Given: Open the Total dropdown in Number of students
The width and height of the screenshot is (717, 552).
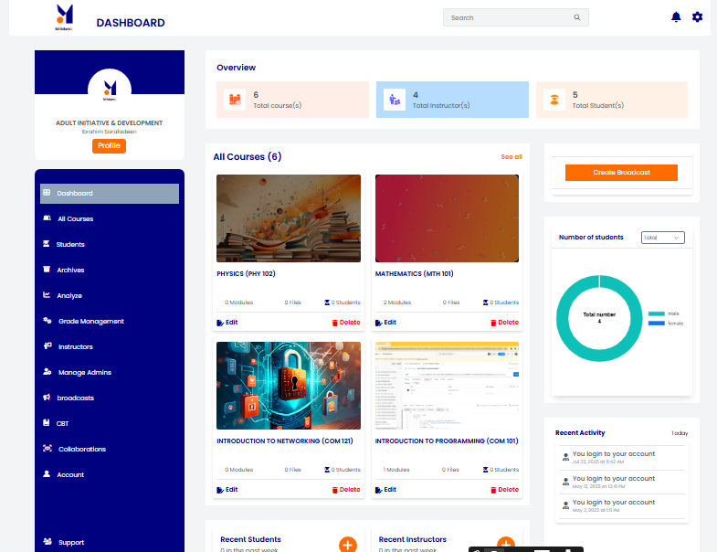Looking at the screenshot, I should click(662, 238).
